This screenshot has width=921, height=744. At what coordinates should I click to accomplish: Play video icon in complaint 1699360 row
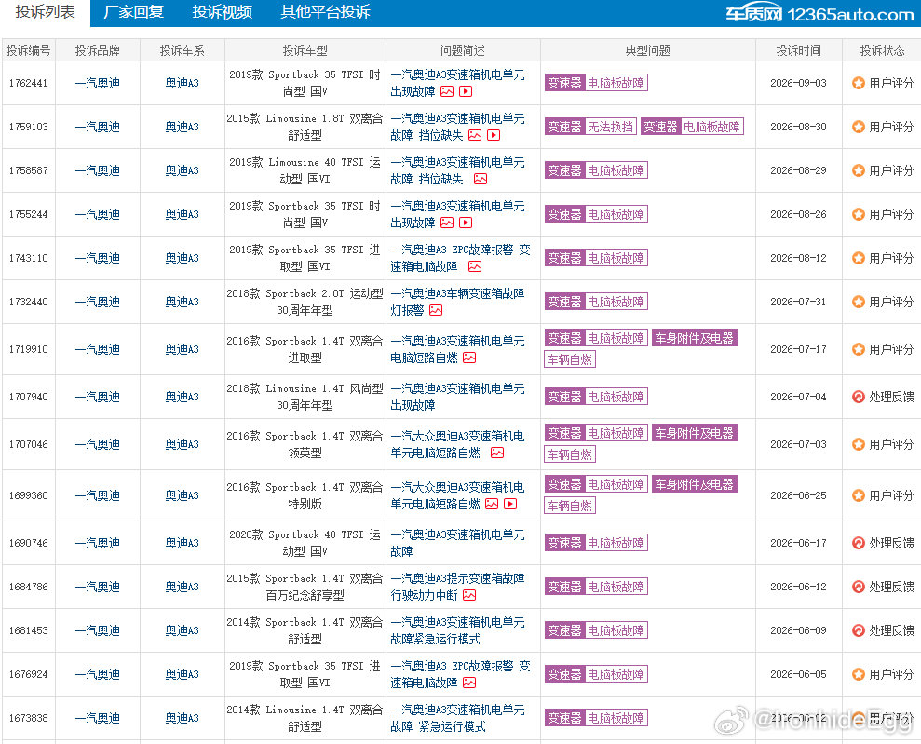pos(511,504)
